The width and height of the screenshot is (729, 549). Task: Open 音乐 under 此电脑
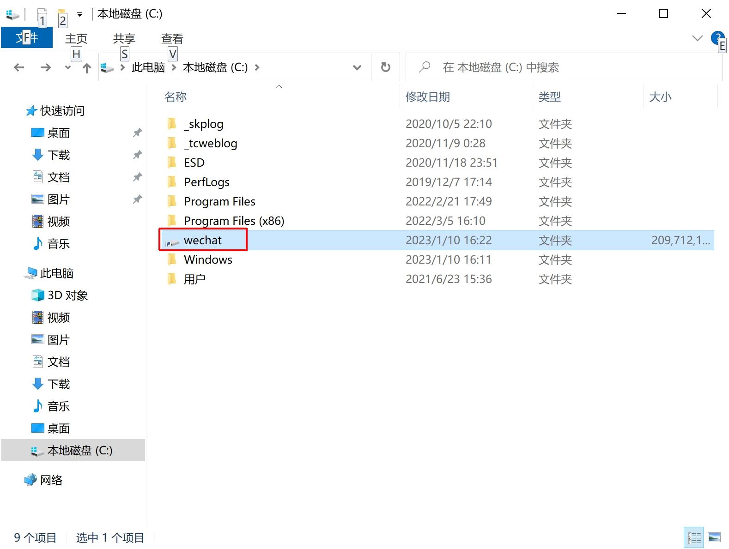coord(58,406)
